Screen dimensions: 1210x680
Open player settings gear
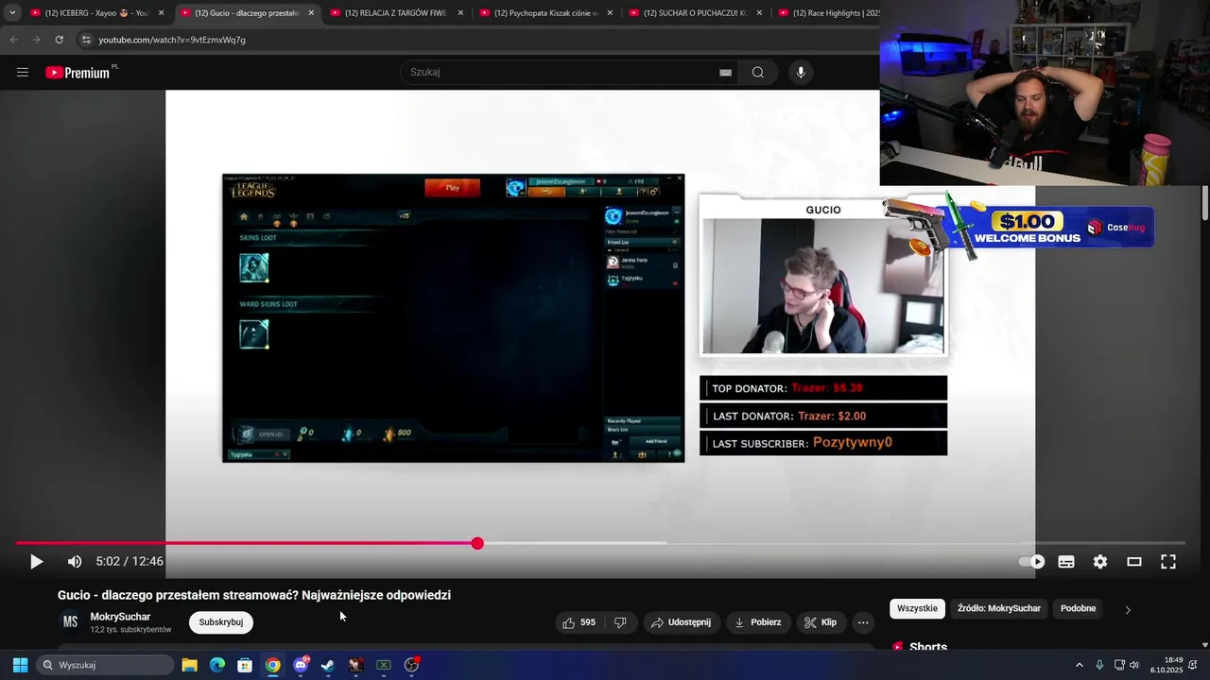click(1100, 562)
